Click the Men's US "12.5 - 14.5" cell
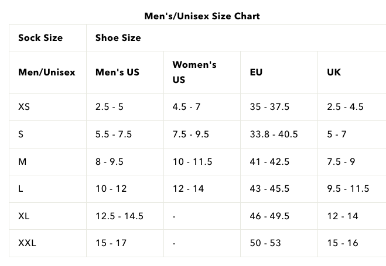The height and width of the screenshot is (266, 386). 119,216
